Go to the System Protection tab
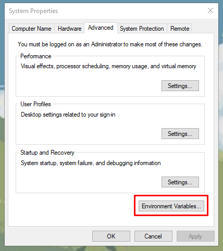223x251 pixels. click(x=142, y=29)
